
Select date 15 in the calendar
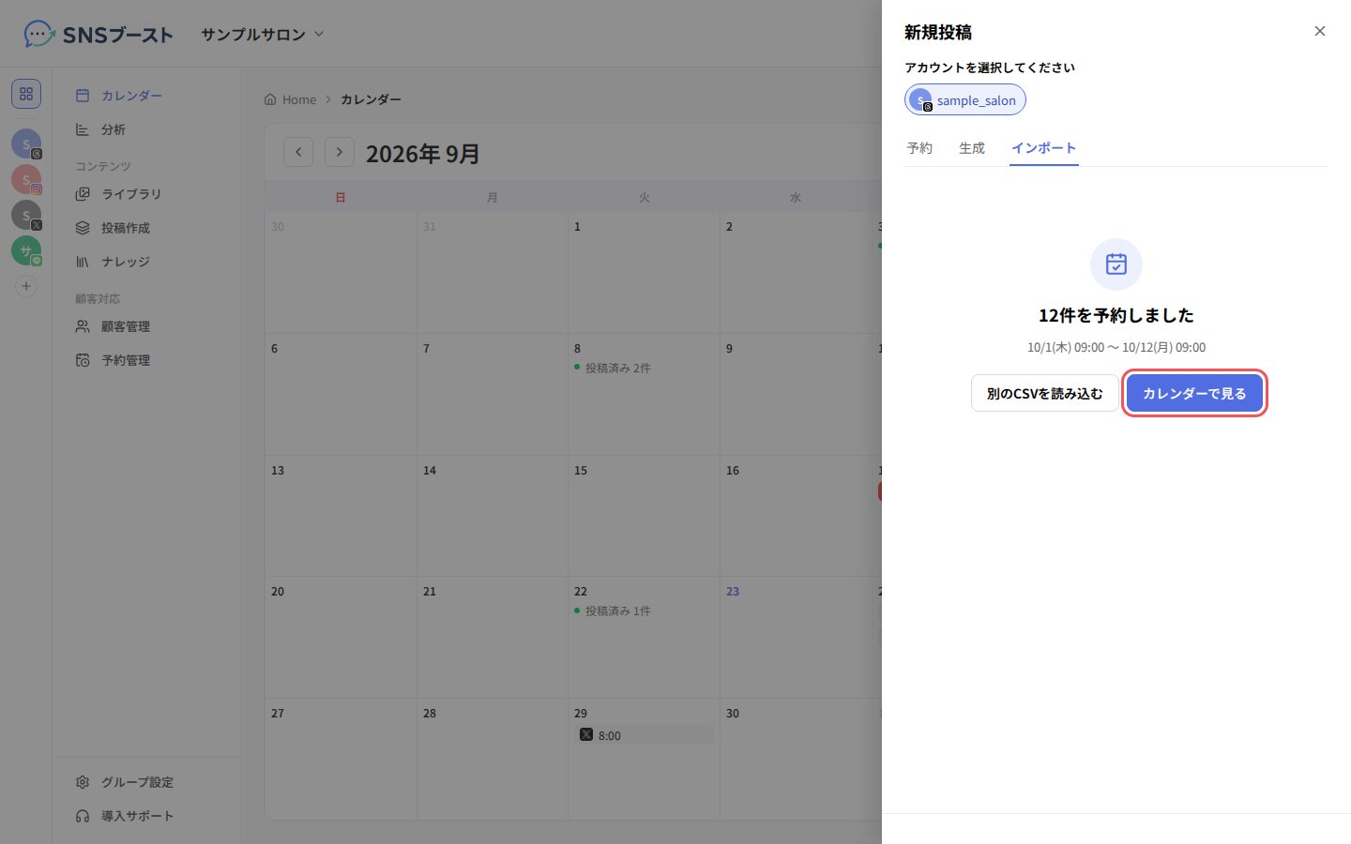[581, 471]
